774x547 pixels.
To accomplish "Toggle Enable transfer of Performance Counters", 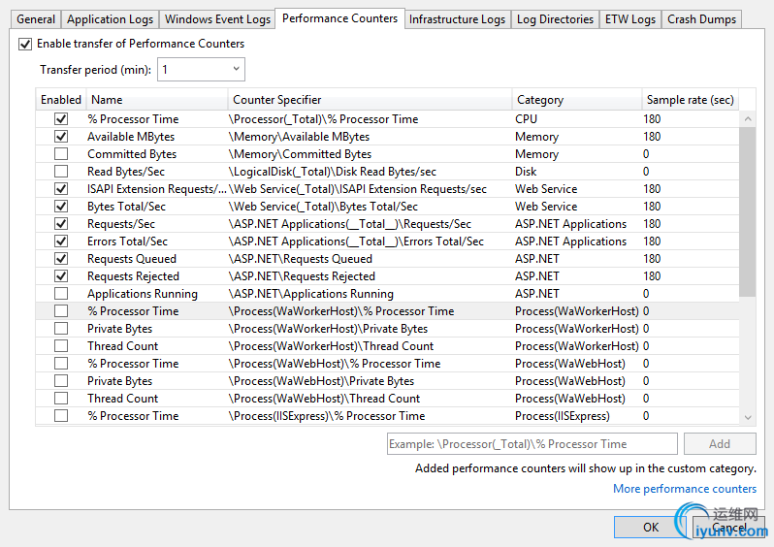I will coord(25,44).
